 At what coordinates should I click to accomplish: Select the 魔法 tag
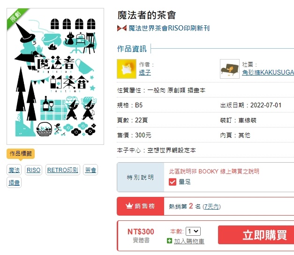14,170
